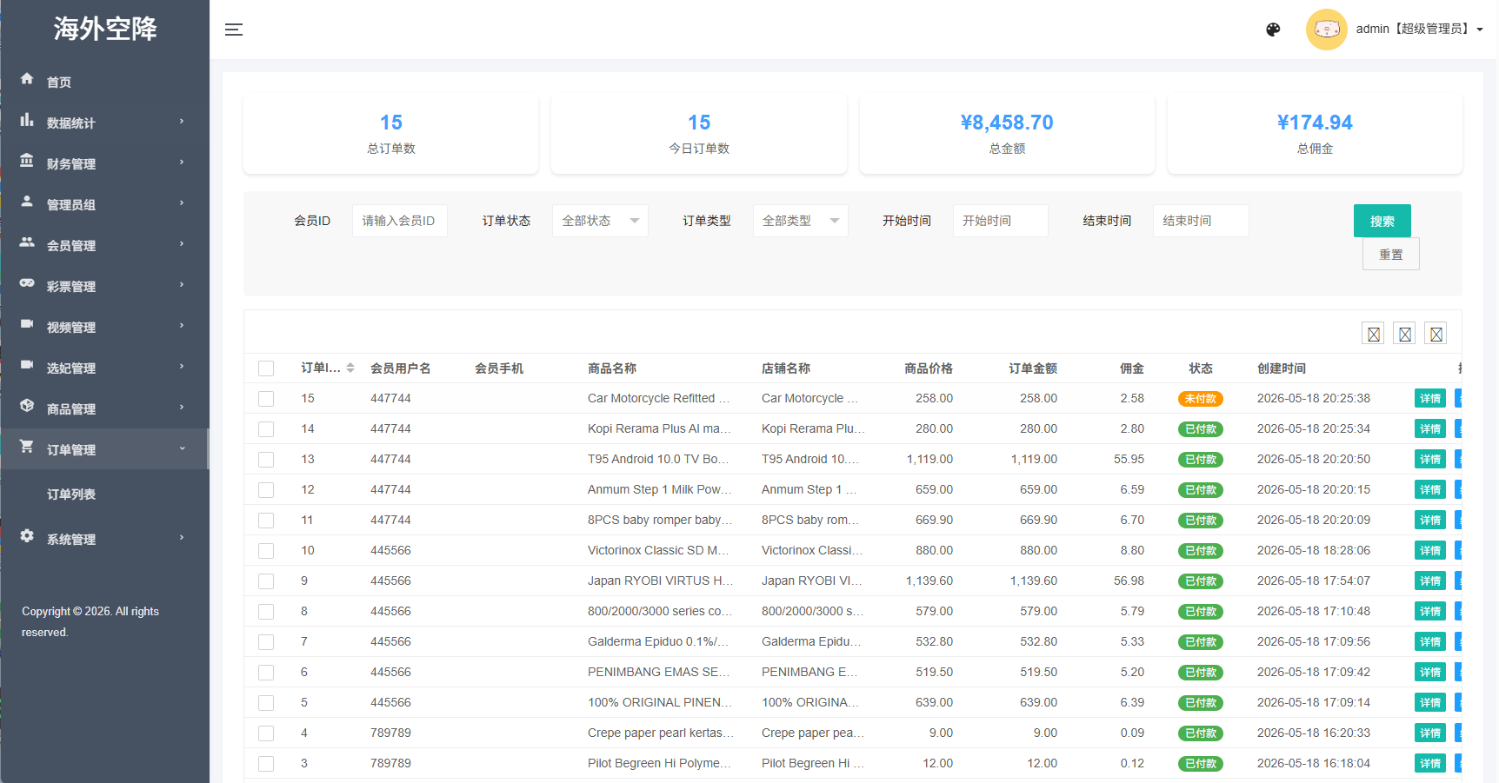1499x783 pixels.
Task: Click the video camera icon for 视频管理
Action: tap(27, 324)
